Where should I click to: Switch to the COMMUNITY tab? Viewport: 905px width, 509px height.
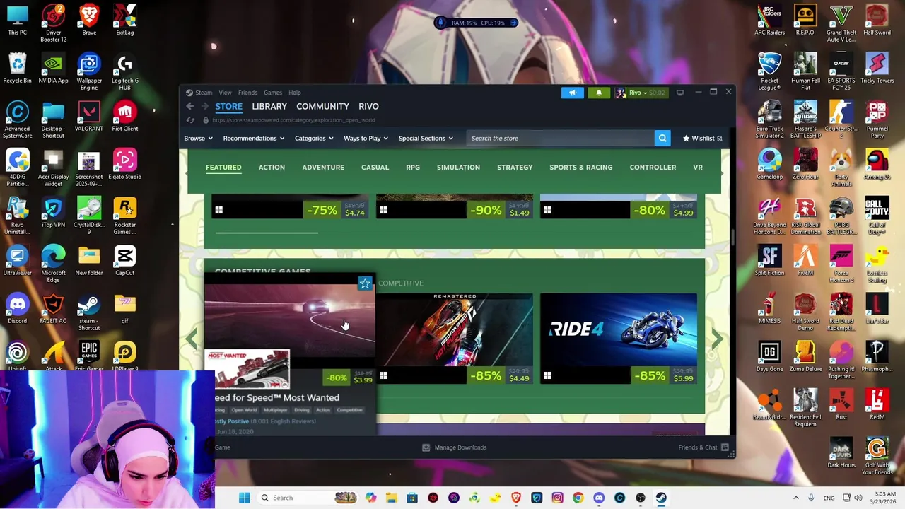(x=322, y=106)
